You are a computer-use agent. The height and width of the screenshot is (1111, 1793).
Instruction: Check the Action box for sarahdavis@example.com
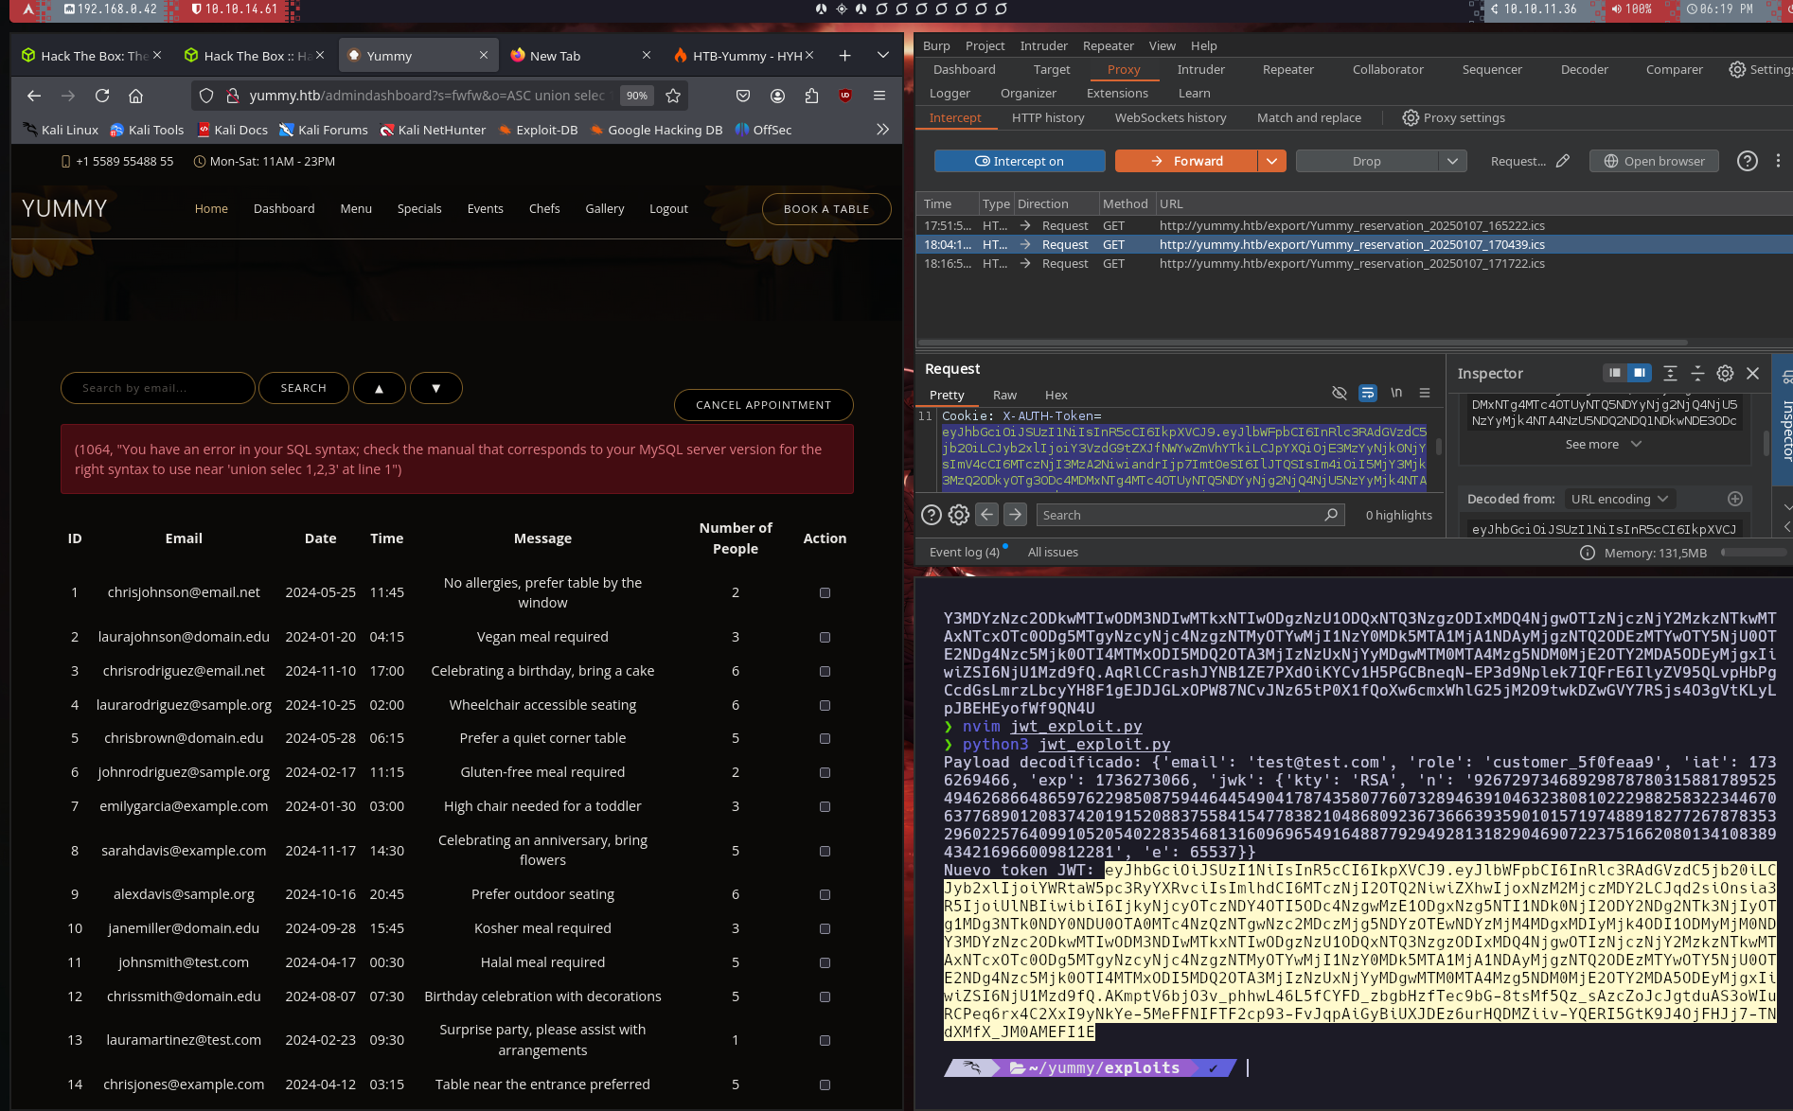click(x=825, y=852)
